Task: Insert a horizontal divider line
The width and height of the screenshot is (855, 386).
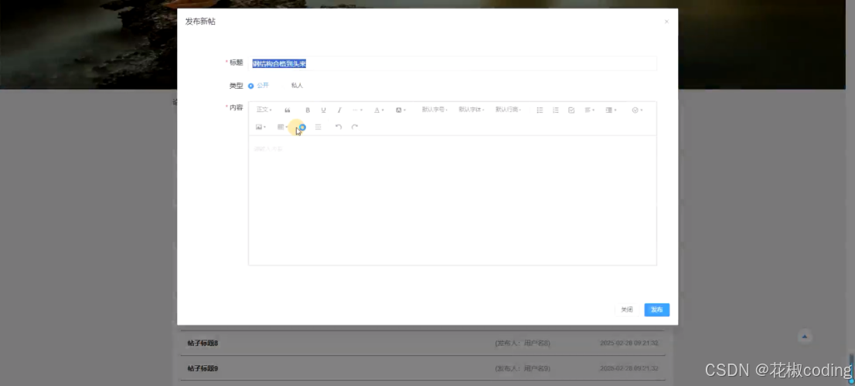Action: pyautogui.click(x=318, y=127)
